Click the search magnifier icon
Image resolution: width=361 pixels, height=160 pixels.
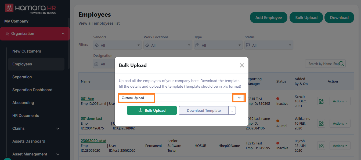tap(342, 64)
